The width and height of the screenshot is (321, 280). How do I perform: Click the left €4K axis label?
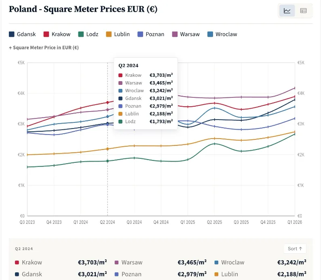pos(21,93)
